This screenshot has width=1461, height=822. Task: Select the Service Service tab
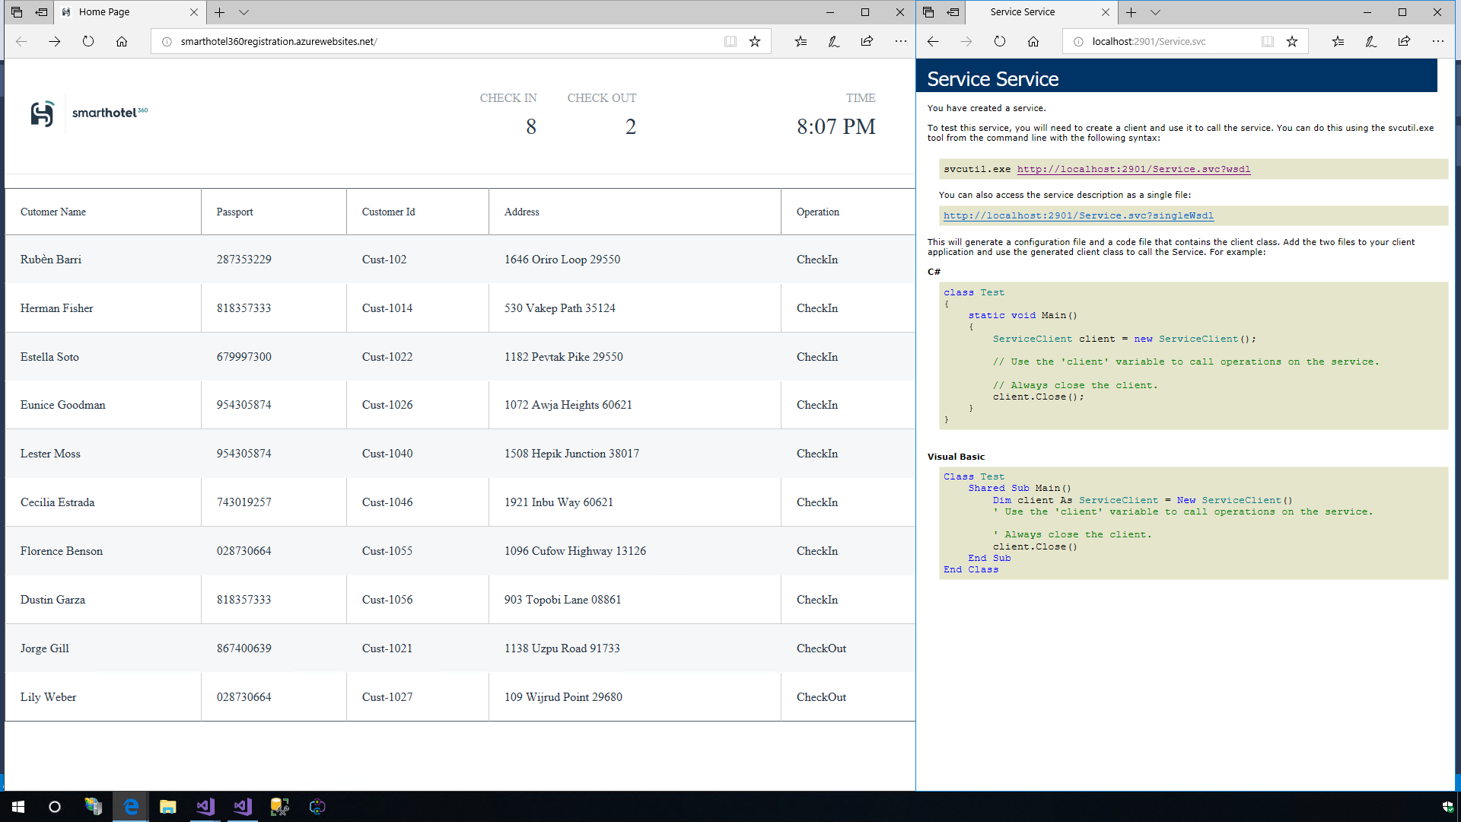[1022, 12]
